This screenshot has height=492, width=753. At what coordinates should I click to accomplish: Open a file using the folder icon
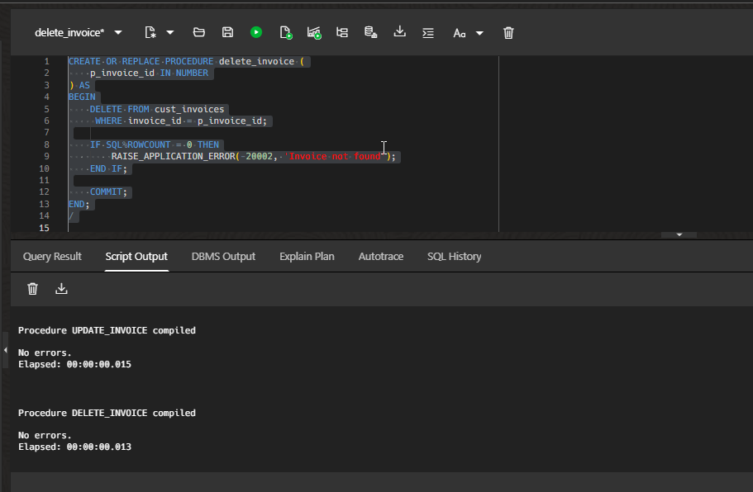click(198, 32)
